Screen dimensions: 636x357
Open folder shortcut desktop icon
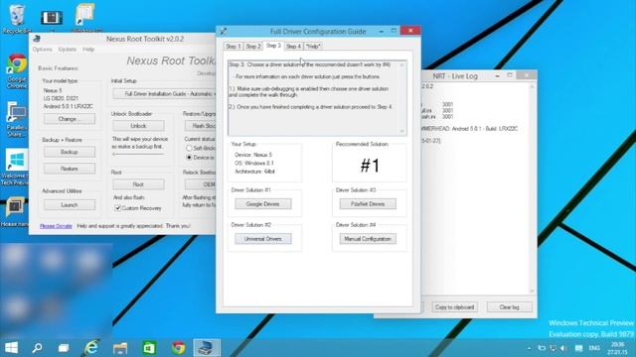pos(86,18)
